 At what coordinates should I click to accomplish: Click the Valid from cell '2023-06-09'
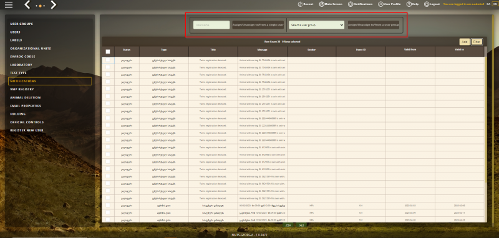(x=410, y=213)
